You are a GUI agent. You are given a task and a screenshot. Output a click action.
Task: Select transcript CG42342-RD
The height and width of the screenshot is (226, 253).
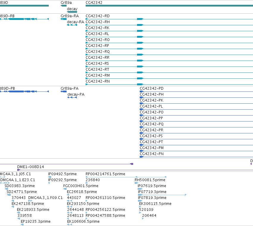pos(98,16)
